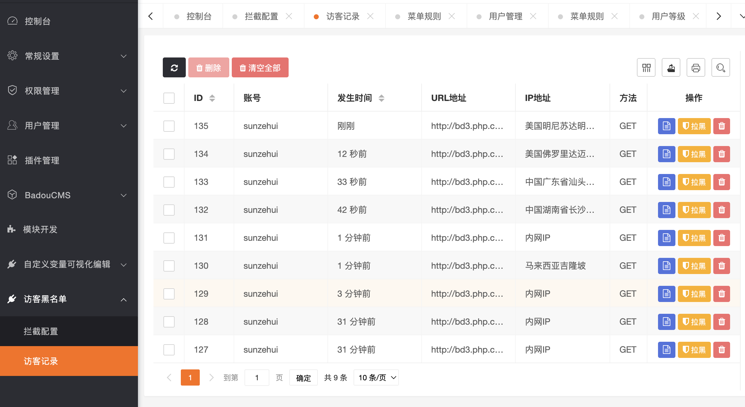Open the 10 条/页 page size dropdown
745x407 pixels.
376,378
